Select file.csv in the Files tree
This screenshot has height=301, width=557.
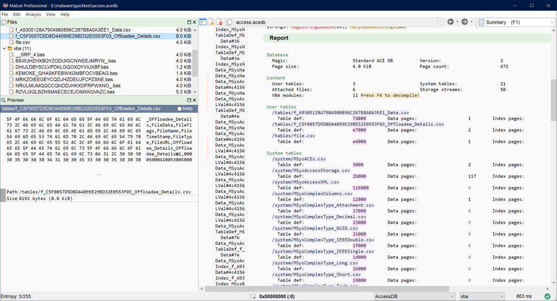96,42
